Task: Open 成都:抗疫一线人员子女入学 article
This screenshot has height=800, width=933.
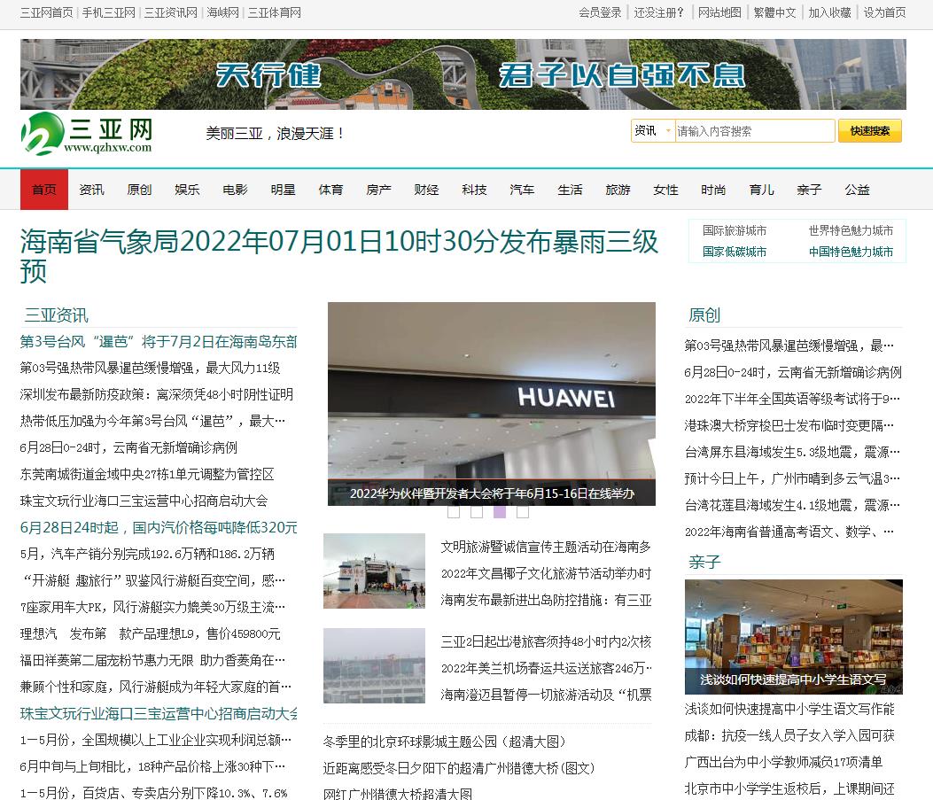Action: tap(789, 735)
